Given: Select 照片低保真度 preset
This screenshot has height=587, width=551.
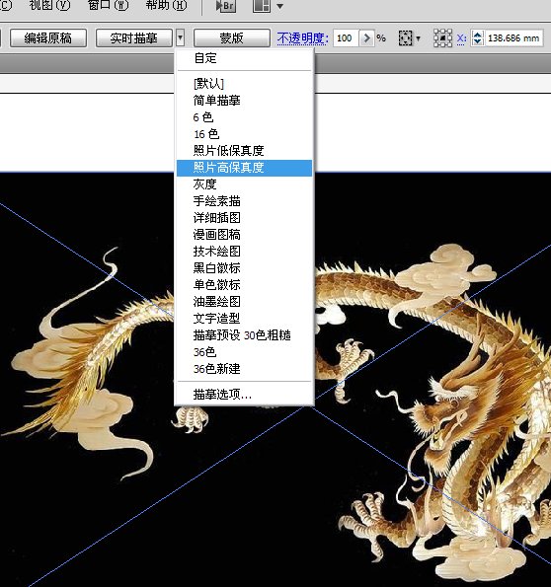Looking at the screenshot, I should (244, 151).
